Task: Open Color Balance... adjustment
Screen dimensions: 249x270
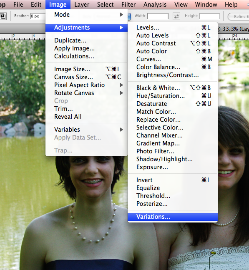Action: click(173, 67)
